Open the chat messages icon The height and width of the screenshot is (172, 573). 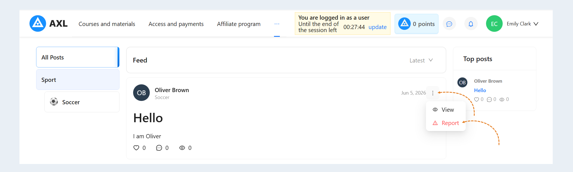(x=449, y=24)
